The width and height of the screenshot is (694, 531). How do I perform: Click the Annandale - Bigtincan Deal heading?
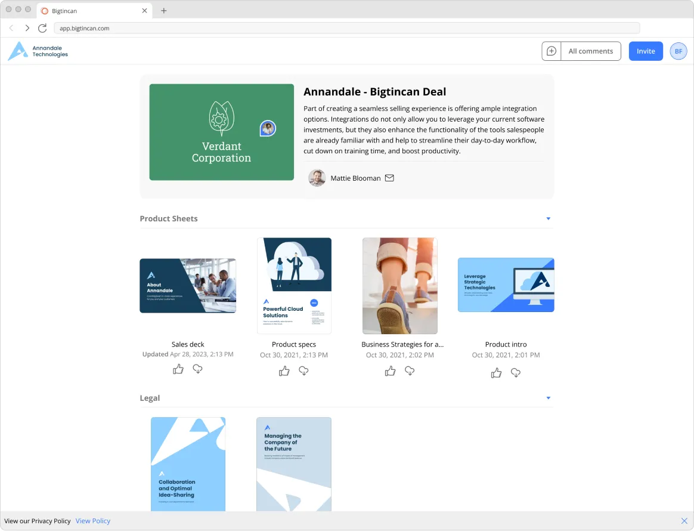pos(375,92)
